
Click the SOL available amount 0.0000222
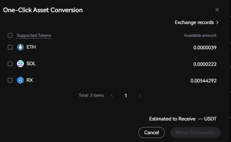coord(205,64)
